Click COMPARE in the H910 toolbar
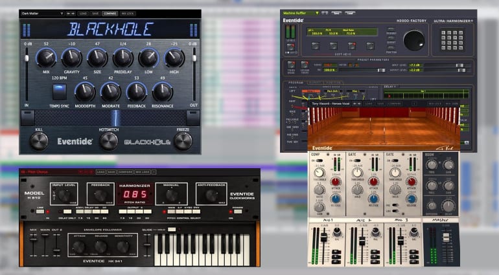499x275 pixels. coord(125,172)
